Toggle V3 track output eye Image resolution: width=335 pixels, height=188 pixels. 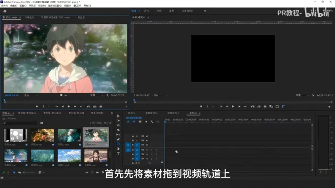tap(147, 136)
